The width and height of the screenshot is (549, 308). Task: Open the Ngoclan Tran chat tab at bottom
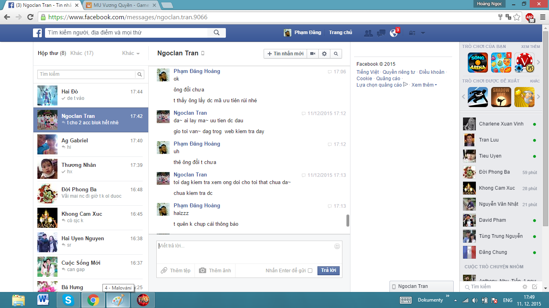coord(422,286)
